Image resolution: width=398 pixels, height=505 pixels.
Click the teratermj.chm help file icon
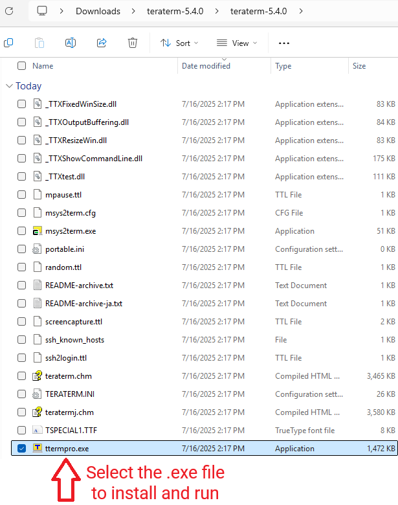click(x=38, y=412)
